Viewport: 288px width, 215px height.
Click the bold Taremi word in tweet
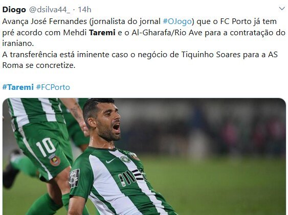[102, 33]
